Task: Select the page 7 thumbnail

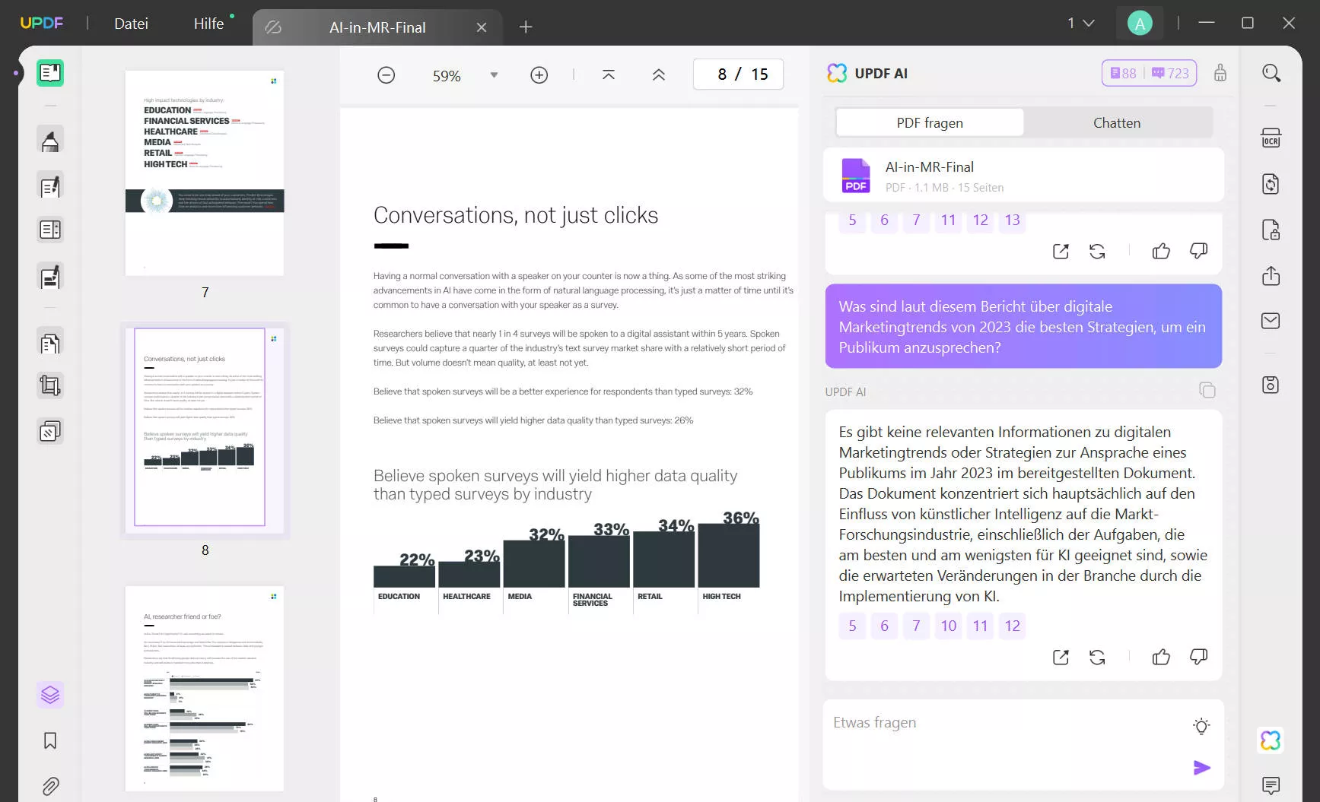Action: click(x=205, y=173)
